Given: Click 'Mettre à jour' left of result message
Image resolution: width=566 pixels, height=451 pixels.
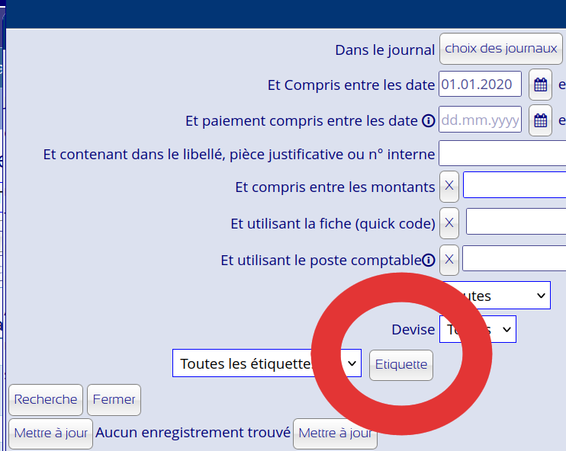Looking at the screenshot, I should [x=50, y=433].
